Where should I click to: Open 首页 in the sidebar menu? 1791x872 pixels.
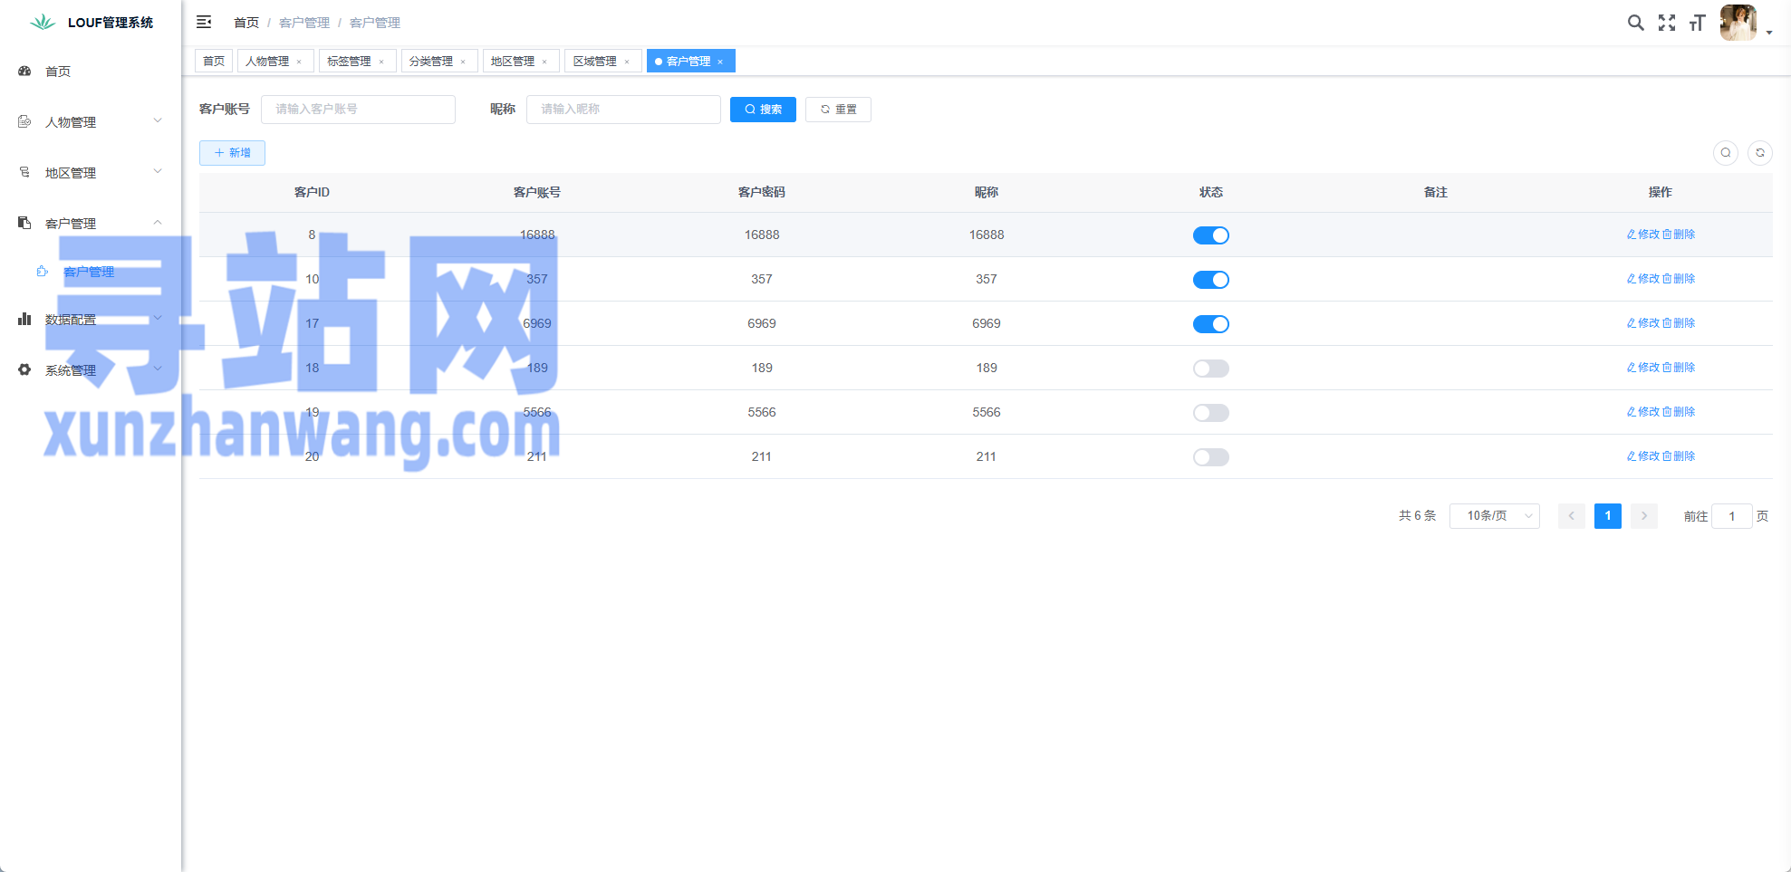click(58, 72)
